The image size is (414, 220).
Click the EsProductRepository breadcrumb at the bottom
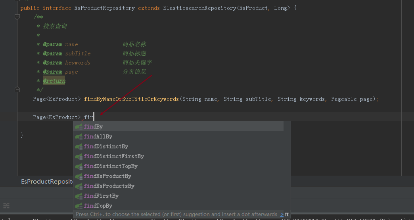(x=47, y=182)
